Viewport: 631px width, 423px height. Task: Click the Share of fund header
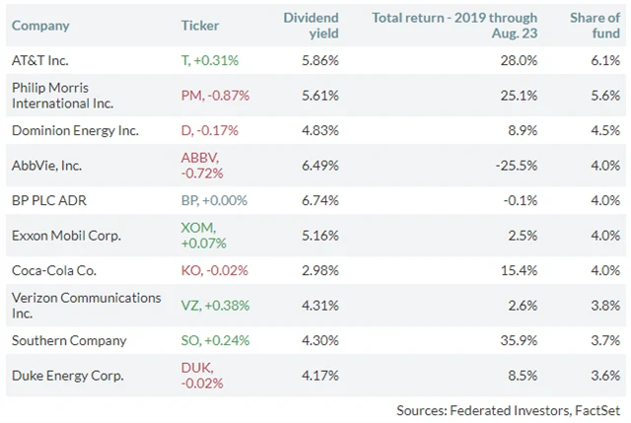[595, 25]
